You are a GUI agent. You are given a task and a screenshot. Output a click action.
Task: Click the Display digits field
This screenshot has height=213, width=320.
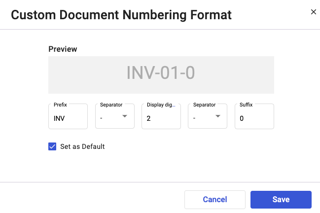coord(161,116)
